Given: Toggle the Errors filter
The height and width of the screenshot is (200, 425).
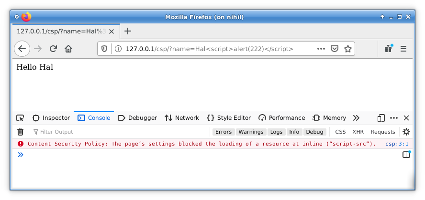Looking at the screenshot, I should (224, 132).
